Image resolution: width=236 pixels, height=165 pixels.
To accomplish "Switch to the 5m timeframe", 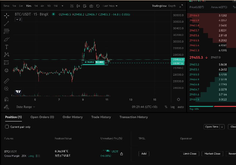I will coord(21,6).
